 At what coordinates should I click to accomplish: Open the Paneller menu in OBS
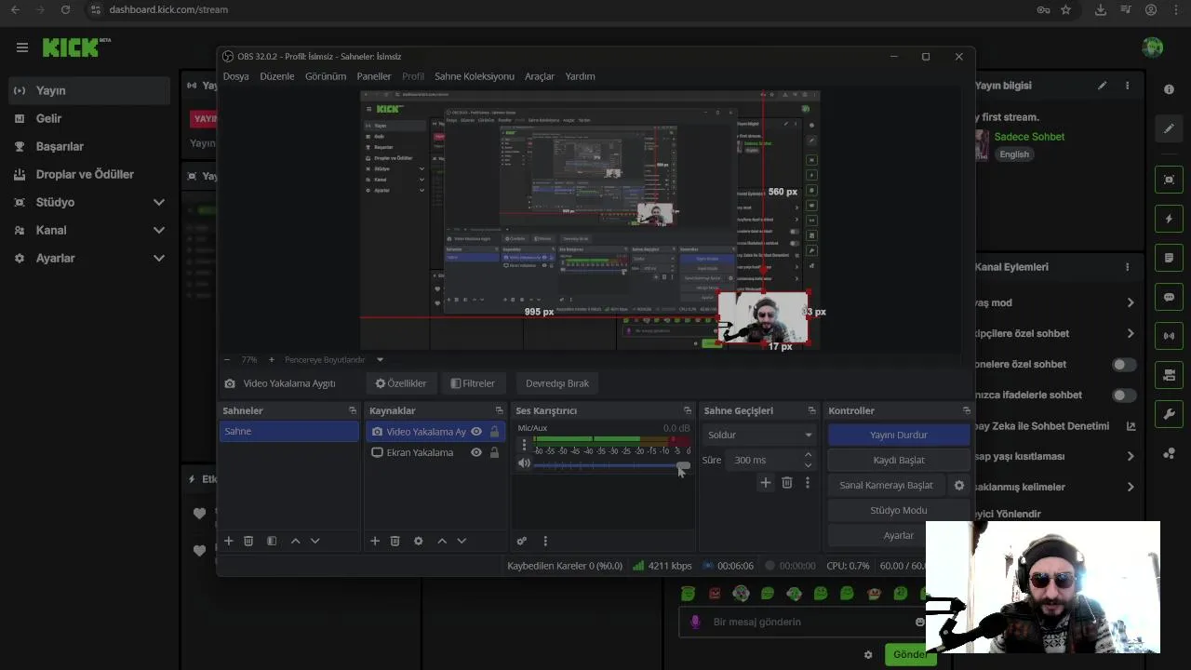click(374, 76)
